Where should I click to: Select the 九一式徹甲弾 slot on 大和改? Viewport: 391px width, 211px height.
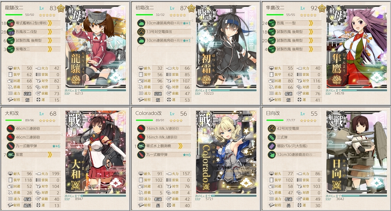click(x=33, y=146)
